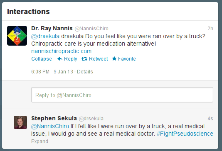Open the tweet Details link
The width and height of the screenshot is (222, 151).
click(x=85, y=72)
